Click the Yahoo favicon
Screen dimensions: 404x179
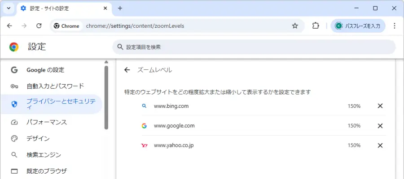[x=144, y=145]
